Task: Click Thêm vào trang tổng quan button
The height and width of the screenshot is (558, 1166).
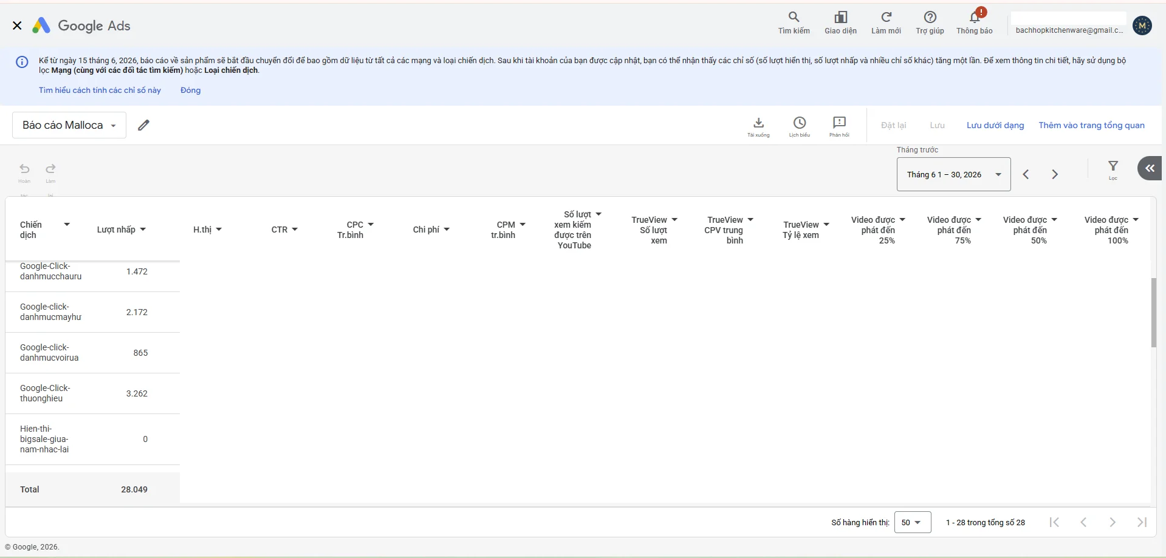Action: point(1091,125)
